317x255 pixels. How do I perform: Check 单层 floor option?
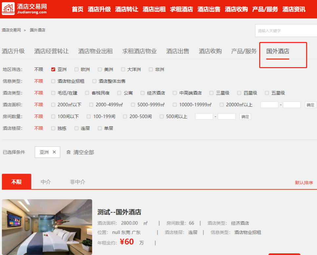pos(100,128)
